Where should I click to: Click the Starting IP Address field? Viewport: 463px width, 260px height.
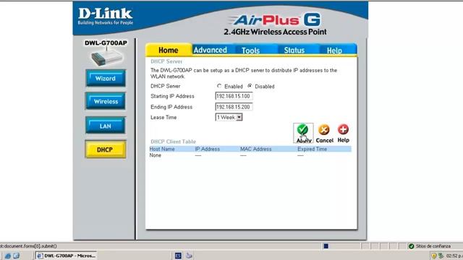234,96
